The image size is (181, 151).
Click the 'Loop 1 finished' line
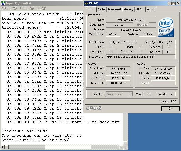coord(44,37)
